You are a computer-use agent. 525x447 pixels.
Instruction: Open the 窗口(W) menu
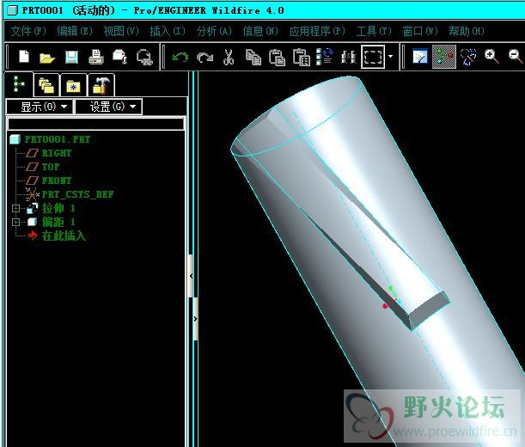pyautogui.click(x=420, y=31)
